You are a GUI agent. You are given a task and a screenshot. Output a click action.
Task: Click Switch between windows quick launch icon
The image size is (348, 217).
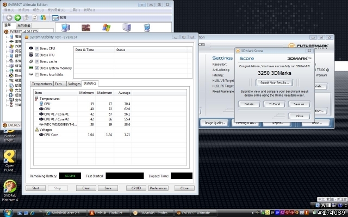(x=26, y=213)
